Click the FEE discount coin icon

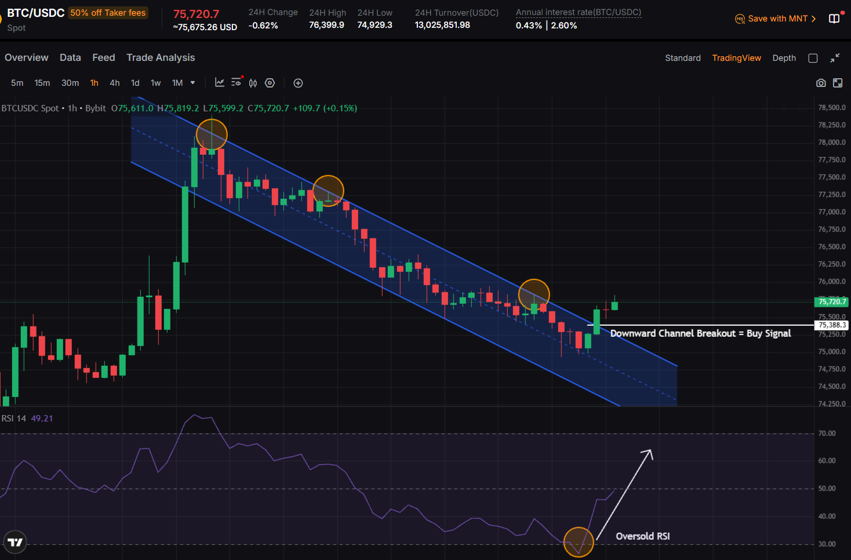(x=740, y=19)
